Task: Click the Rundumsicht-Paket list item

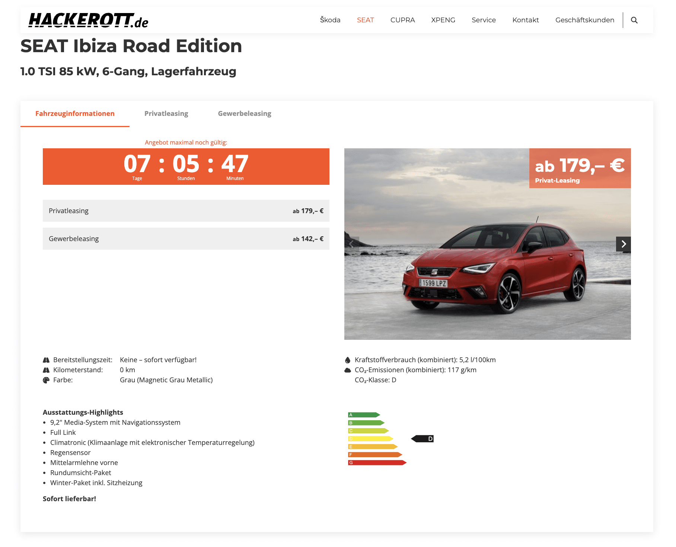Action: point(81,473)
